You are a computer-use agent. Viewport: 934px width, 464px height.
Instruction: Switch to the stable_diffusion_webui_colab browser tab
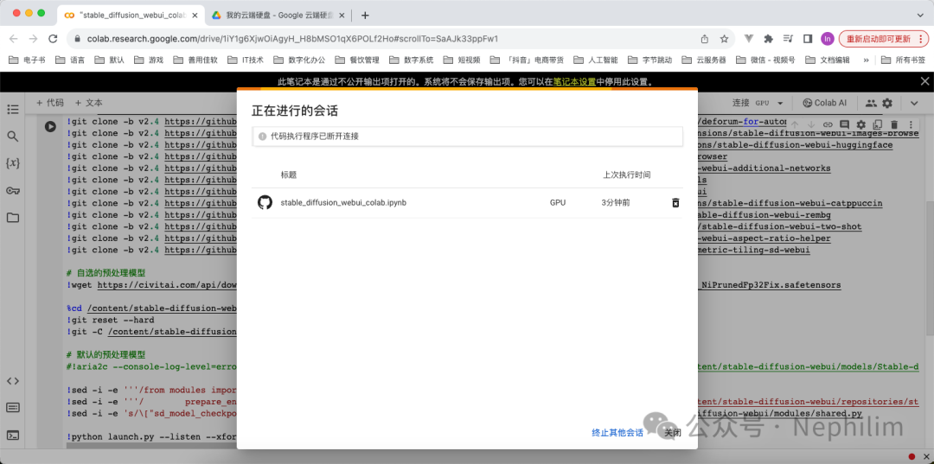click(131, 15)
